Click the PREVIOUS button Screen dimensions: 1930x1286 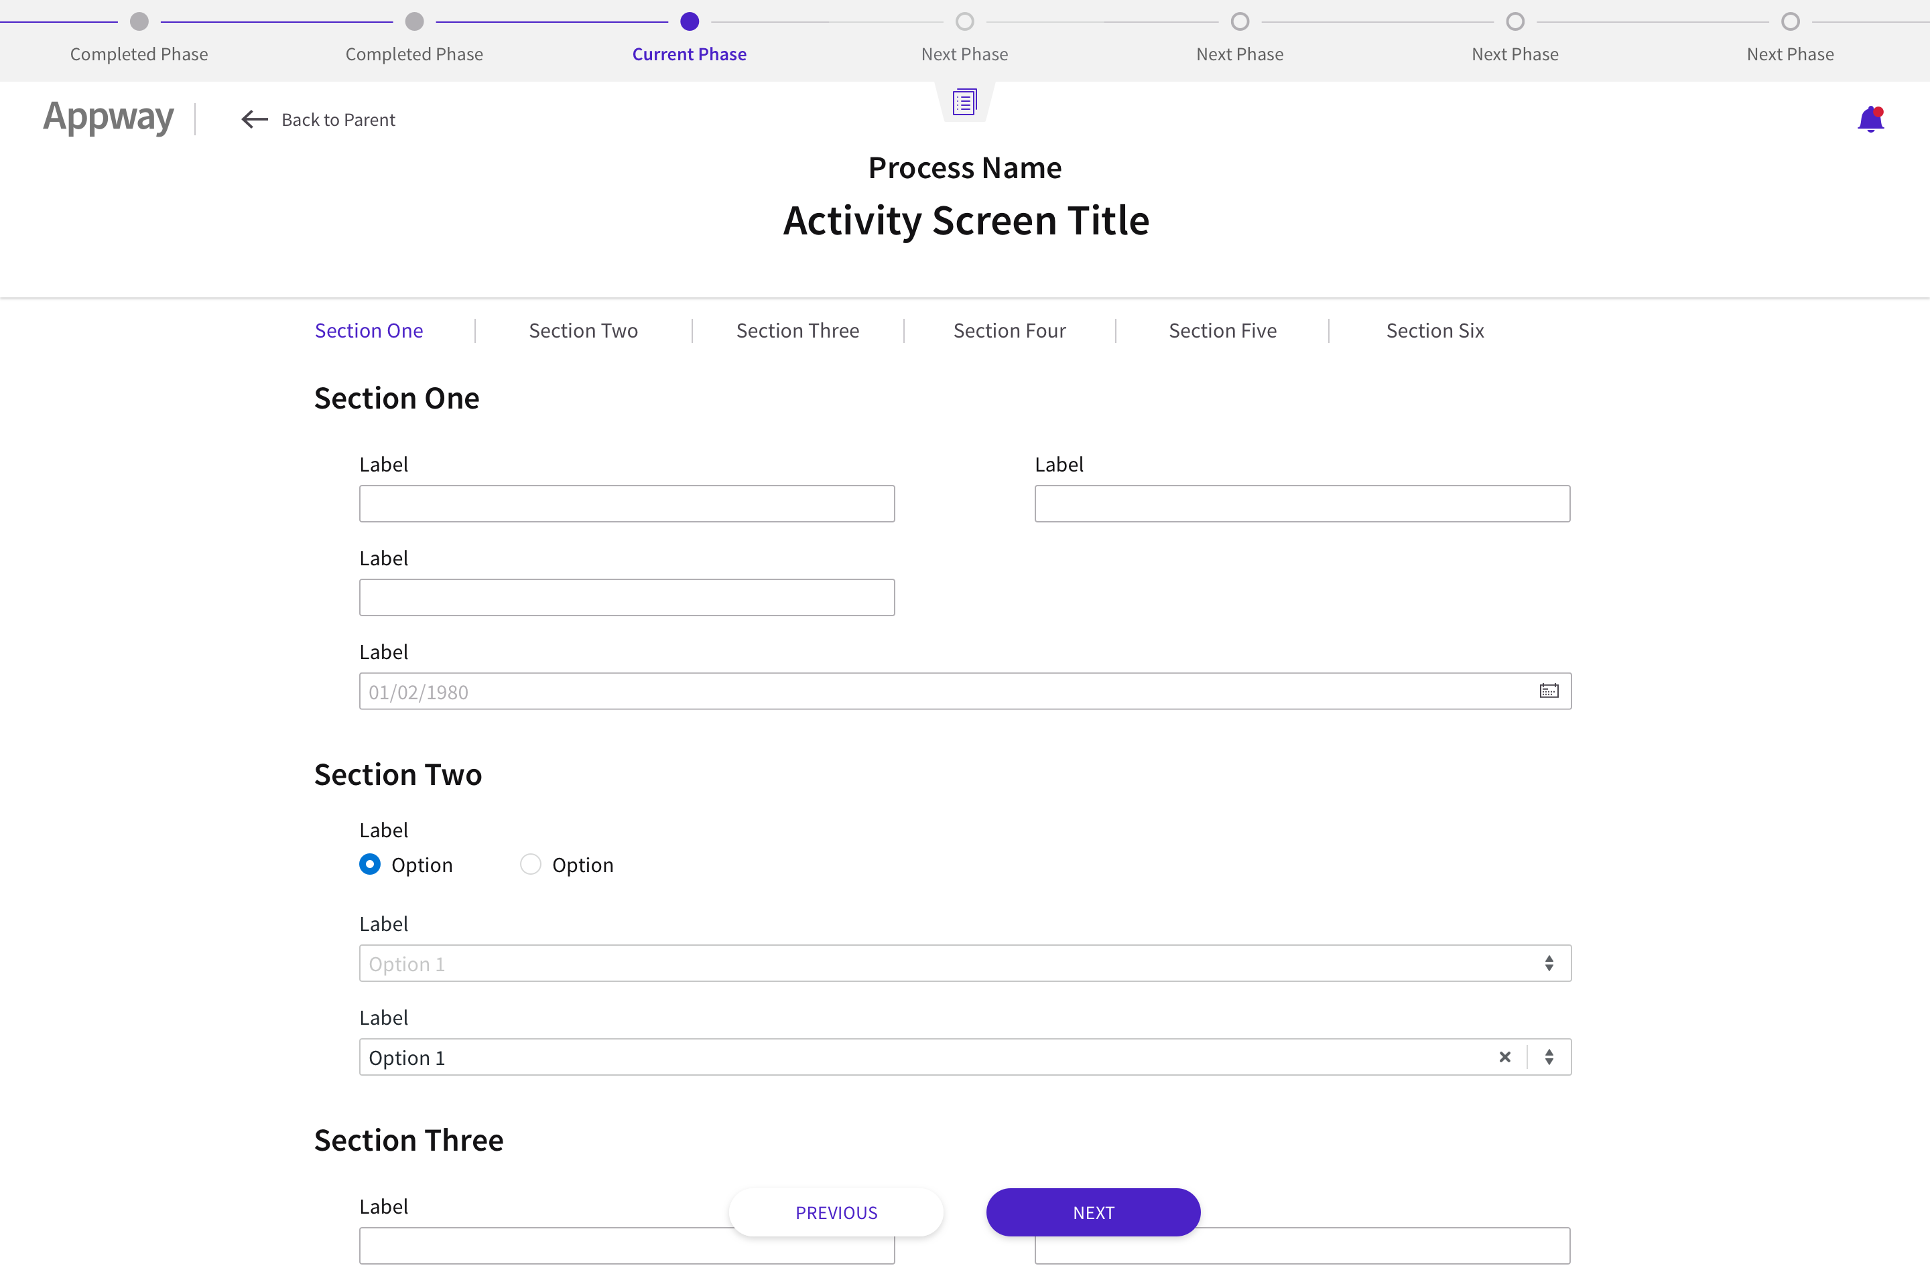pos(836,1212)
